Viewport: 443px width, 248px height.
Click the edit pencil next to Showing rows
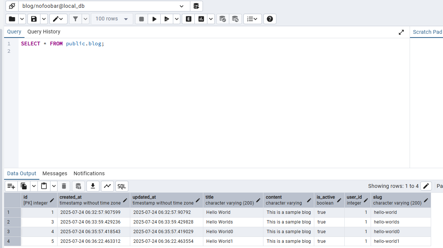426,186
